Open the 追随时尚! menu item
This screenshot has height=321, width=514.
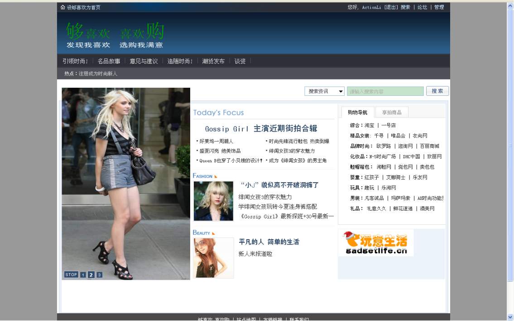[x=180, y=61]
